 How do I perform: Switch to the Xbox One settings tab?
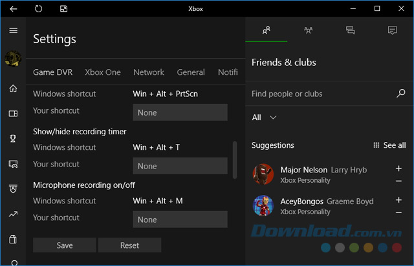(x=103, y=72)
